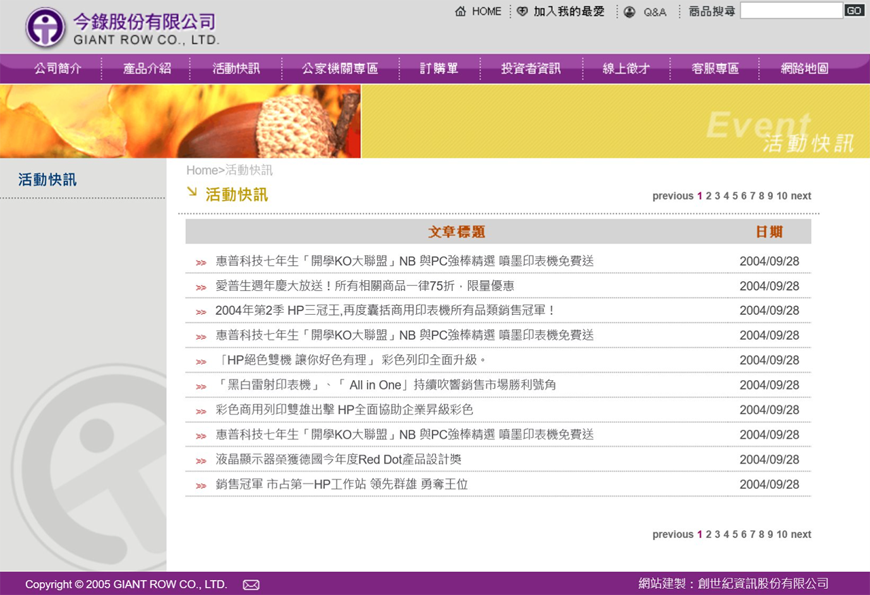This screenshot has width=870, height=595.
Task: Click the Q&A person icon
Action: click(630, 12)
